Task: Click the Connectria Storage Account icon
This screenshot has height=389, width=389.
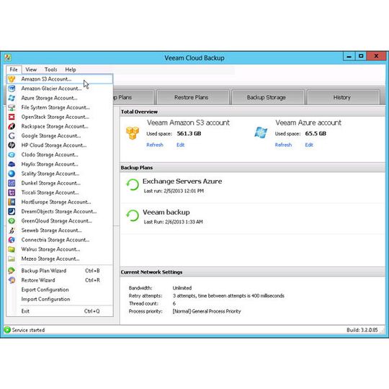Action: pyautogui.click(x=12, y=240)
